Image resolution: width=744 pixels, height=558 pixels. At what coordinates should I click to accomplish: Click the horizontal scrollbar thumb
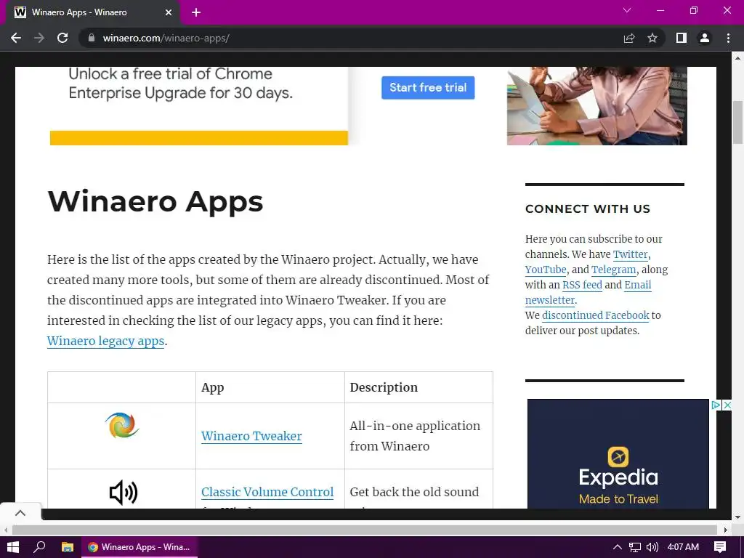[x=365, y=530]
